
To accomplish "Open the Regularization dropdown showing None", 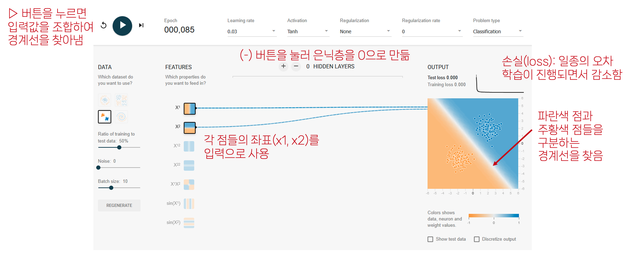I will pyautogui.click(x=365, y=31).
